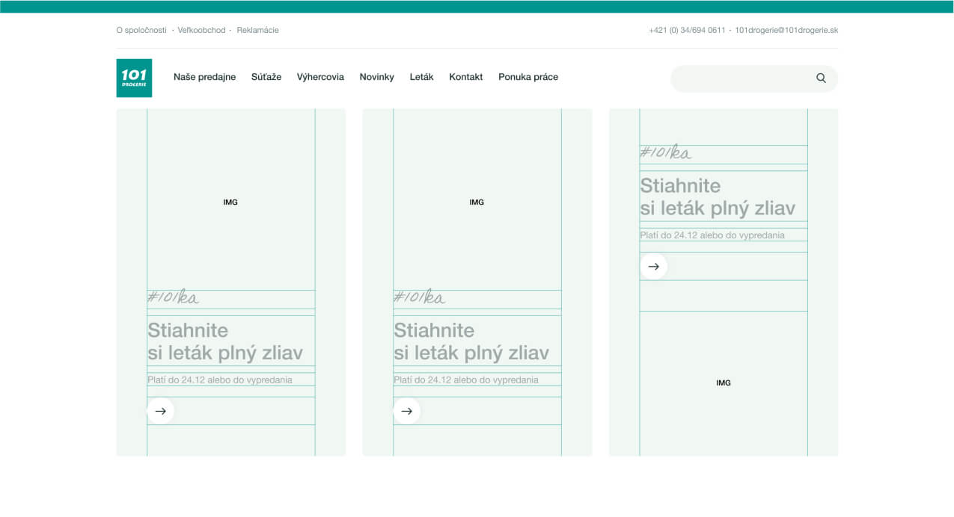Click Ponuka práce in the navigation
This screenshot has width=954, height=517.
(x=528, y=77)
